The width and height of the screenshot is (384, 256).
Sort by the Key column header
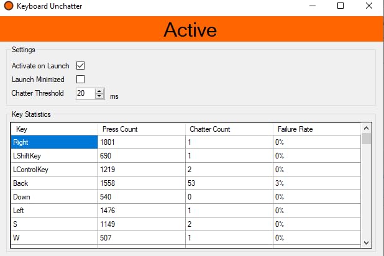[54, 129]
